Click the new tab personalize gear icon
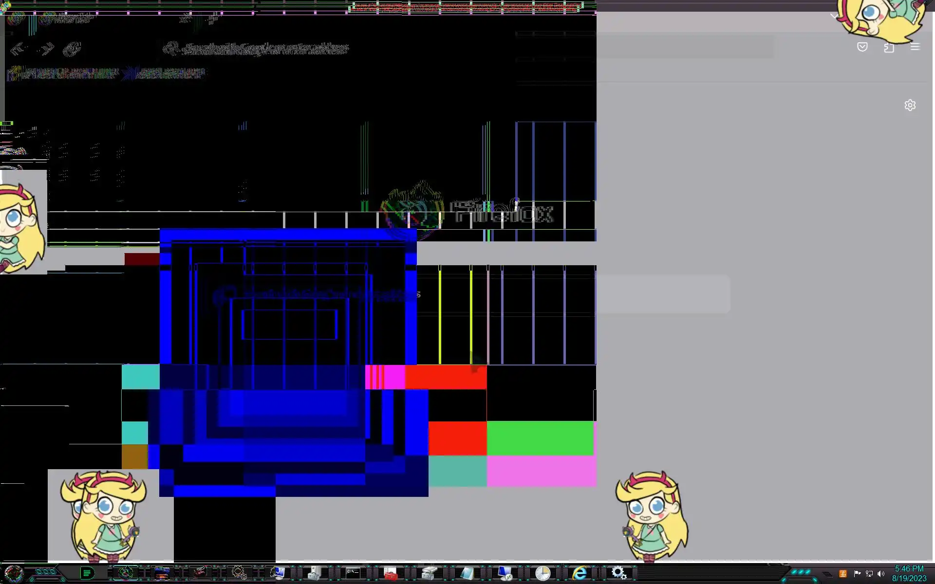 [x=910, y=105]
